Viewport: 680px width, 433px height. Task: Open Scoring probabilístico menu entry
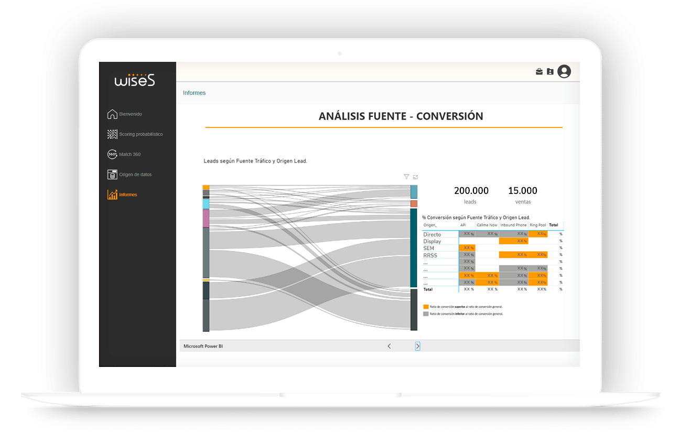(141, 134)
